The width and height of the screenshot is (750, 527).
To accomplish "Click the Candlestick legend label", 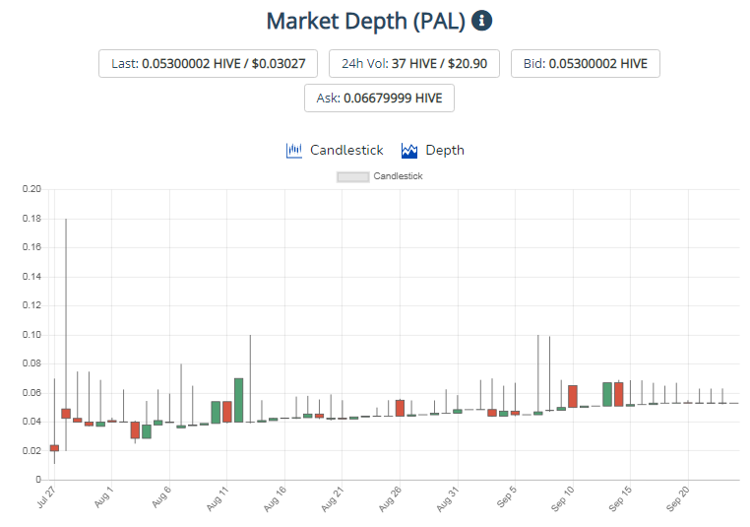I will [398, 176].
